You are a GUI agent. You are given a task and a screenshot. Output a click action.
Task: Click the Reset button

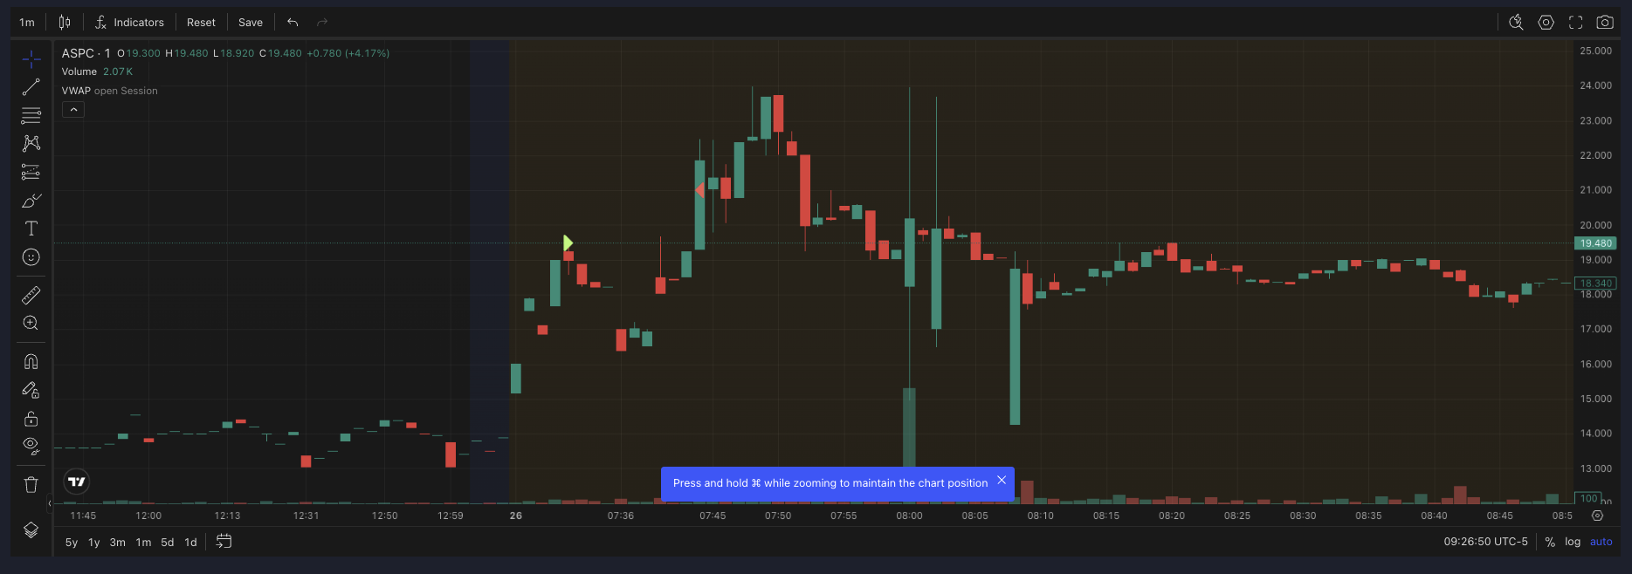point(201,23)
